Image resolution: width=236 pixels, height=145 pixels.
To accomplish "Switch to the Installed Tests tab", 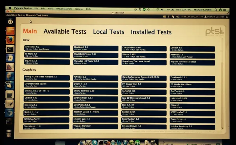I will point(151,32).
